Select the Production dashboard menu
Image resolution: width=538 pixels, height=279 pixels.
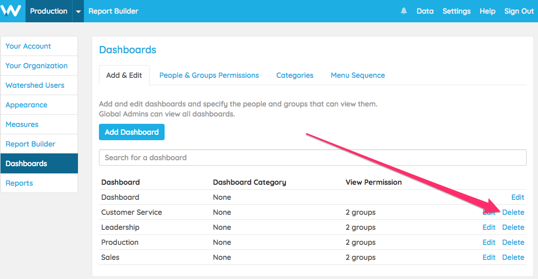click(49, 11)
